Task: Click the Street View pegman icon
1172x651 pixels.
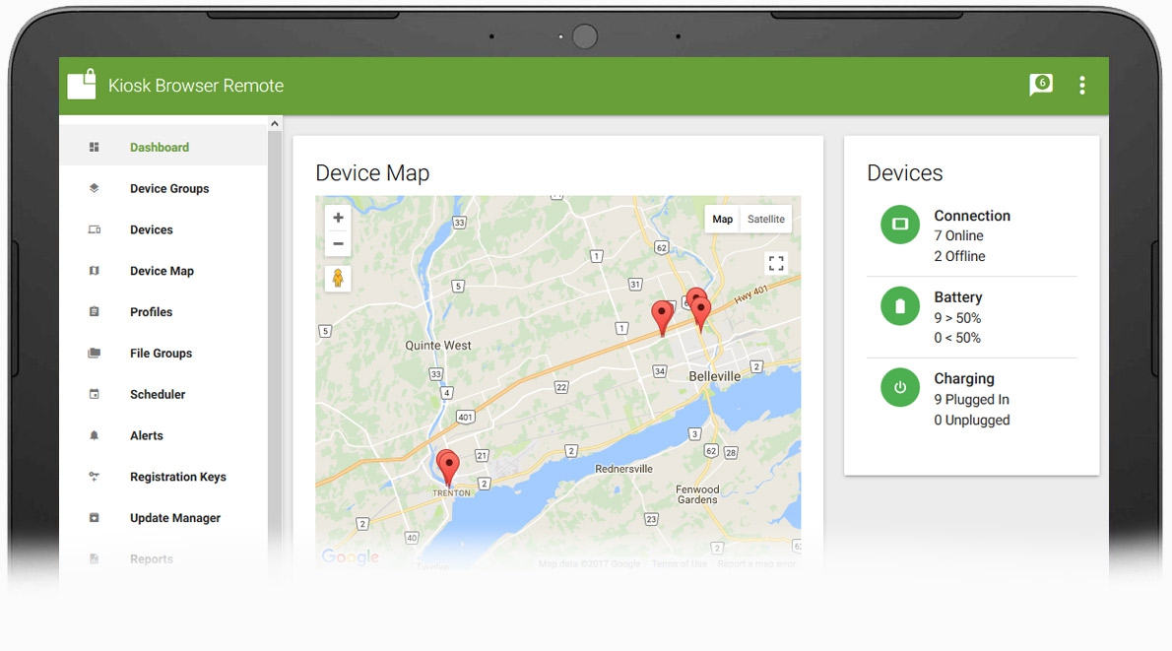Action: [338, 279]
